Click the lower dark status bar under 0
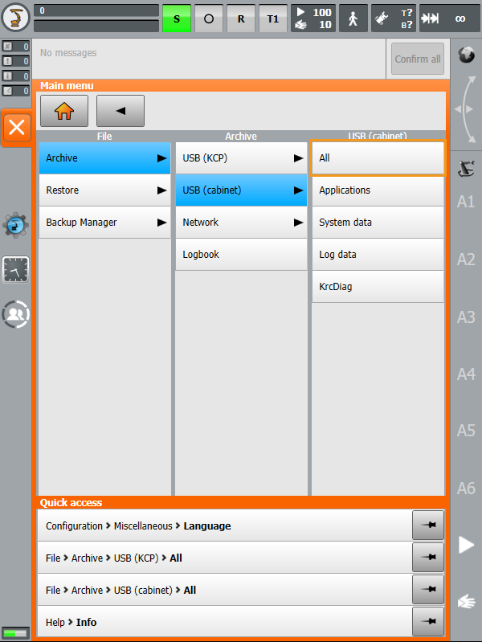The height and width of the screenshot is (642, 482). 96,26
